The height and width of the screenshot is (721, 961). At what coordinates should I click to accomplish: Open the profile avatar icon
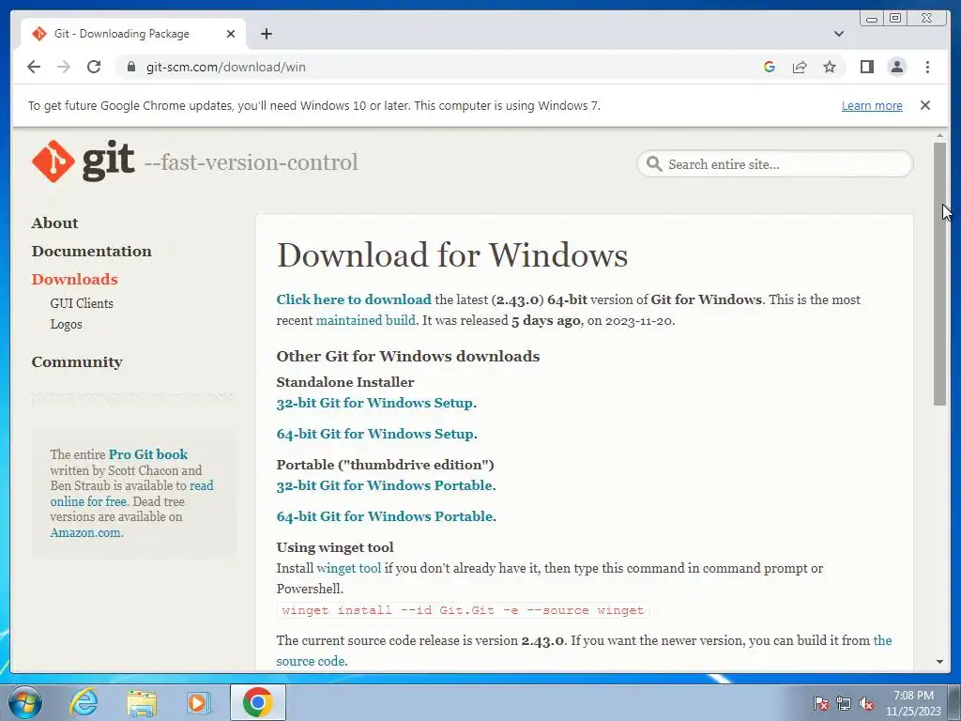pyautogui.click(x=896, y=67)
